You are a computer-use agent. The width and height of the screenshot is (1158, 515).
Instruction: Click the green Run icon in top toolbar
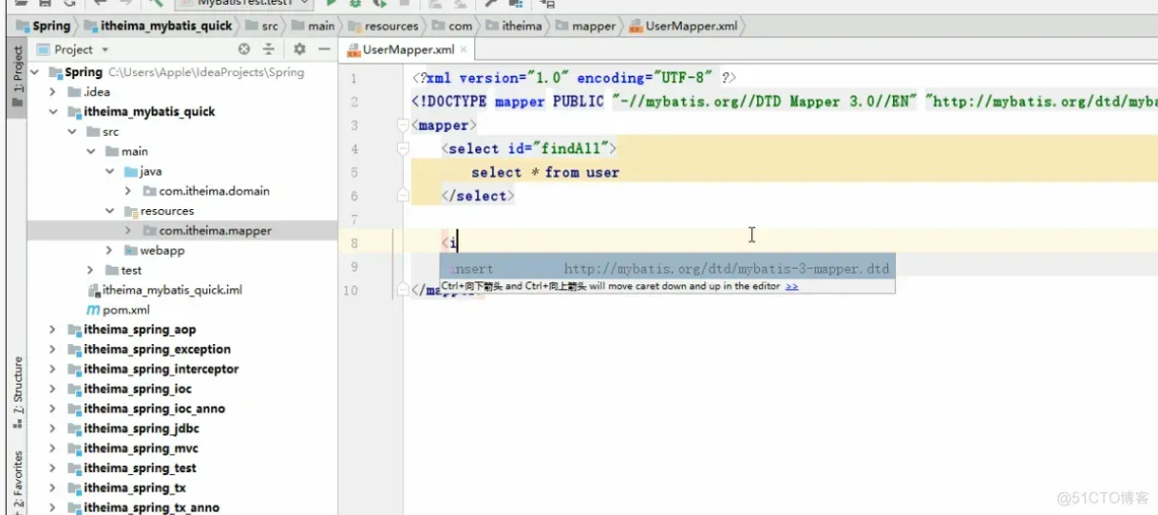tap(332, 4)
